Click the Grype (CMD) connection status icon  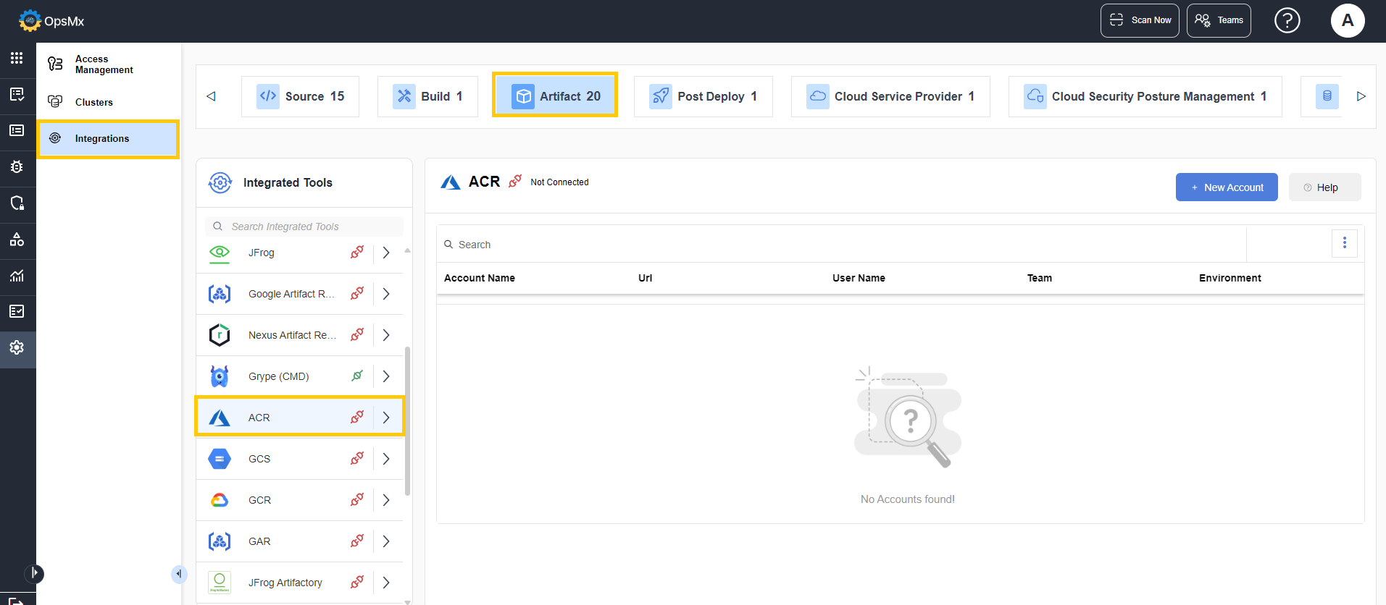coord(357,376)
